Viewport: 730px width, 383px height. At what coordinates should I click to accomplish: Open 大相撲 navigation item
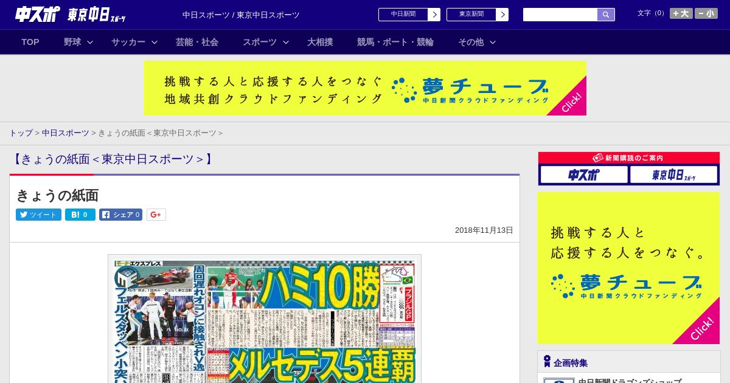(x=320, y=42)
